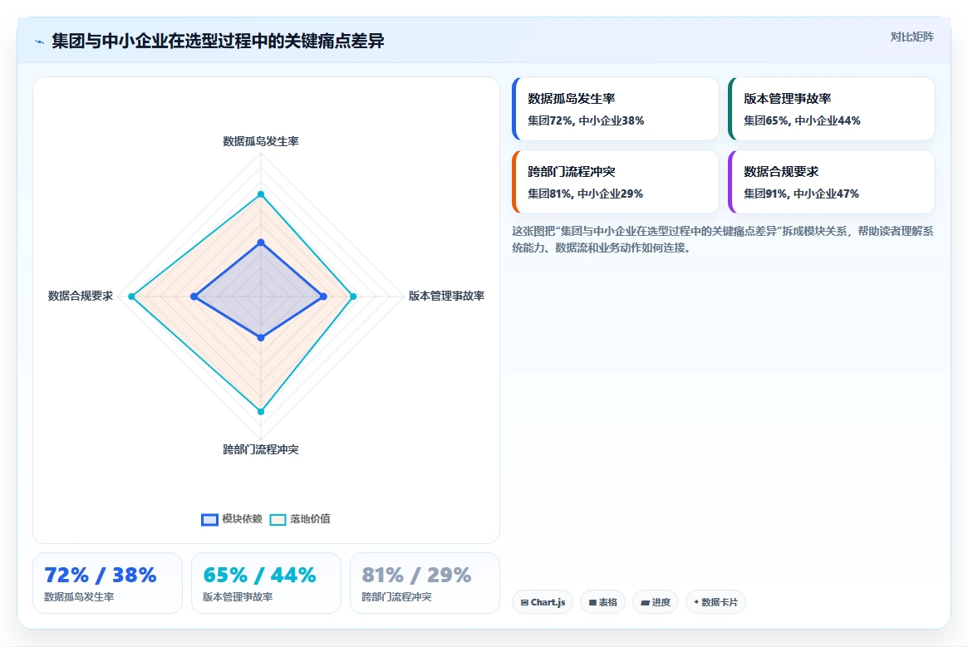Viewport: 968px width, 647px height.
Task: Click the cyan 落地价值 point on 版本管理事故率 axis
Action: (353, 297)
